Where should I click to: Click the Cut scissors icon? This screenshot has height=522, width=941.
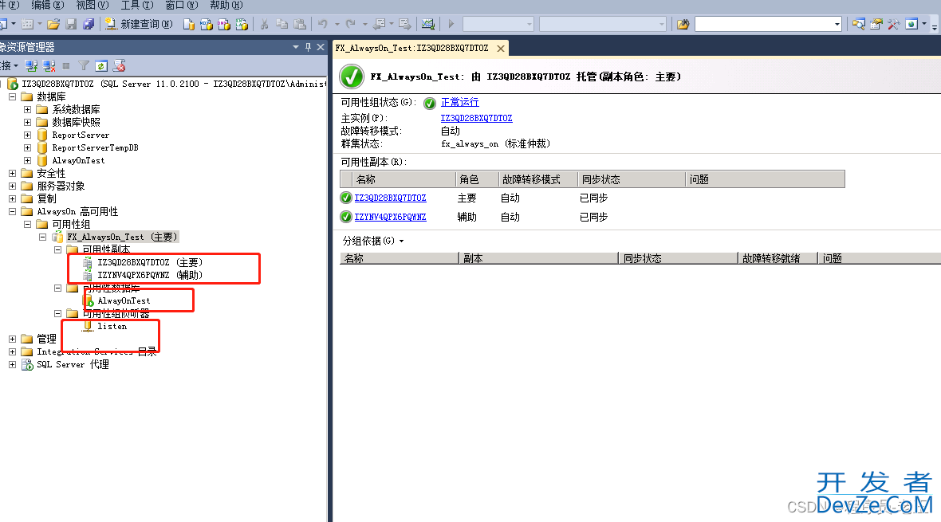point(264,25)
